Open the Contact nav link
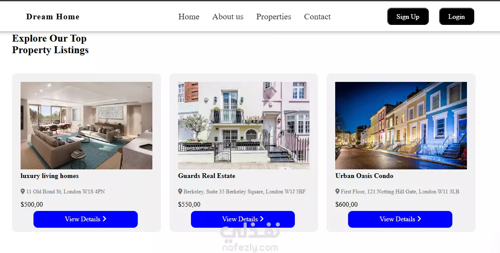This screenshot has height=253, width=500. click(x=317, y=17)
